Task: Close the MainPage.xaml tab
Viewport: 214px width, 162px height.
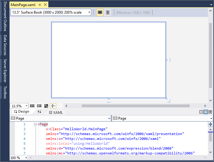Action: point(45,5)
